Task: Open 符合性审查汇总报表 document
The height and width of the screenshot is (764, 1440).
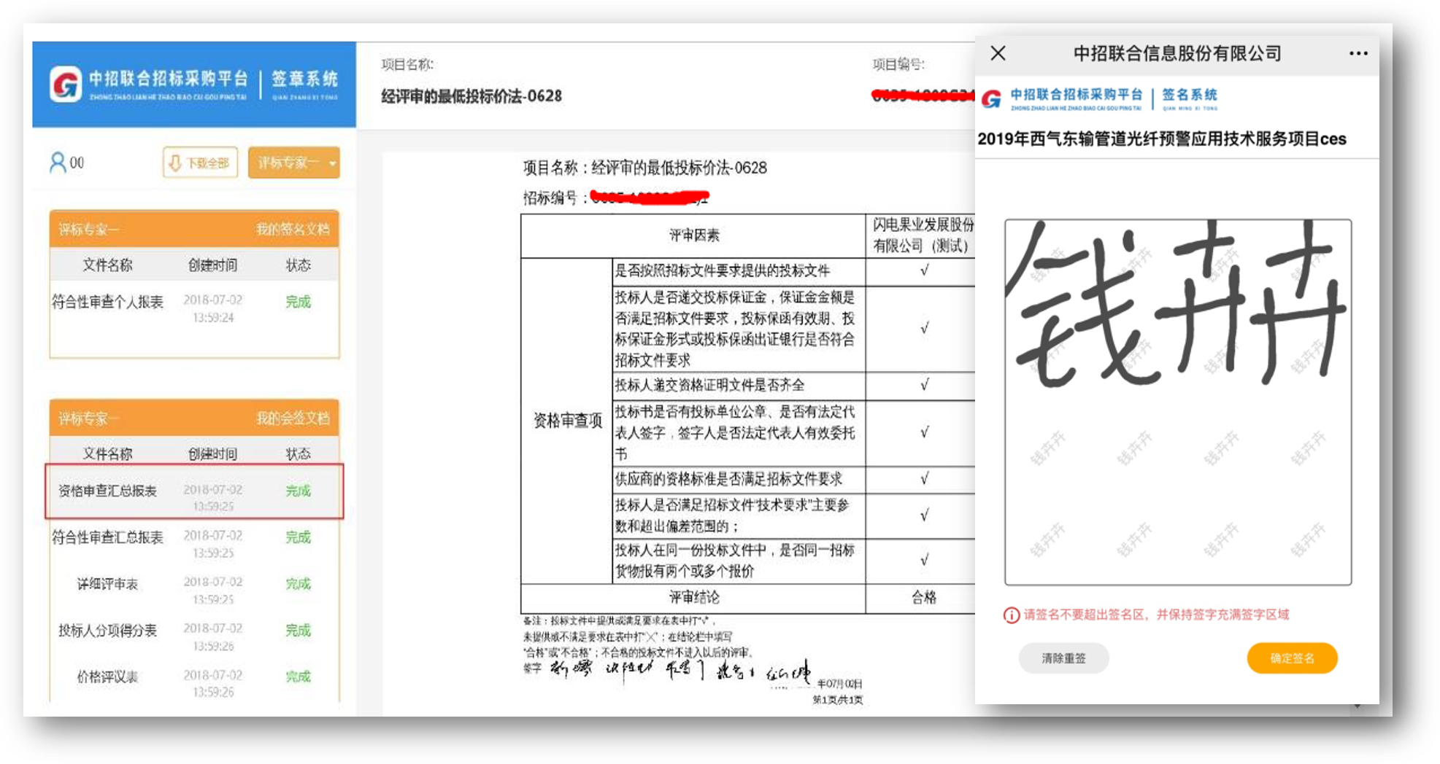Action: click(107, 537)
